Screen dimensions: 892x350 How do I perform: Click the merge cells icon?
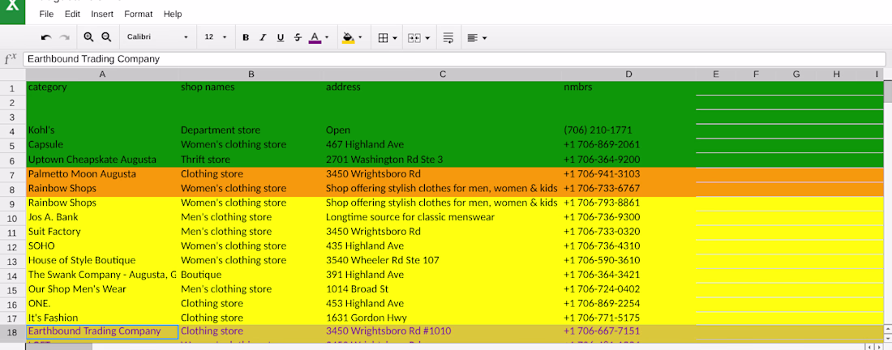coord(414,37)
